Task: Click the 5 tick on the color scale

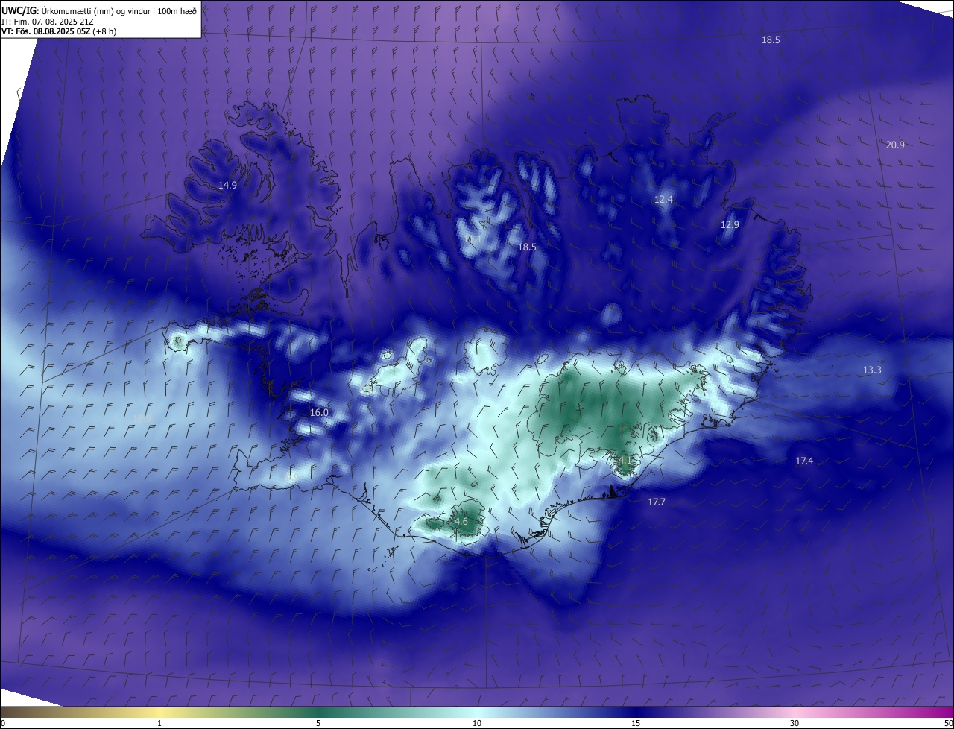Action: click(318, 723)
